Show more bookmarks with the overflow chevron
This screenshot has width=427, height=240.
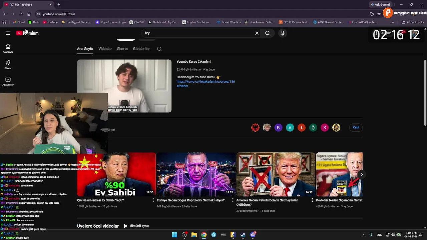pyautogui.click(x=393, y=22)
